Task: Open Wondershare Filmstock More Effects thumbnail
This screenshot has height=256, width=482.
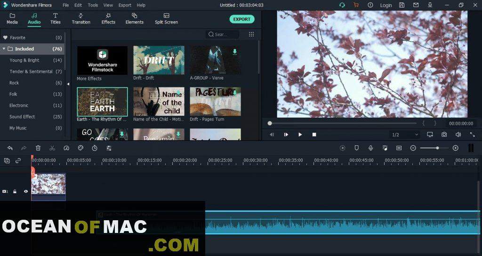Action: 102,60
